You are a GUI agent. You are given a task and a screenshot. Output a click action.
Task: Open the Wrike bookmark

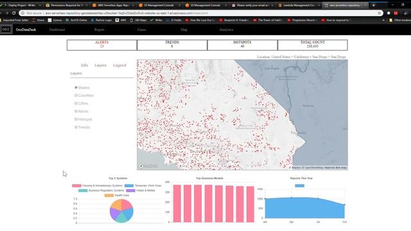[156, 20]
